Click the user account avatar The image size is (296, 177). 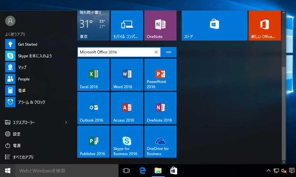pyautogui.click(x=10, y=21)
